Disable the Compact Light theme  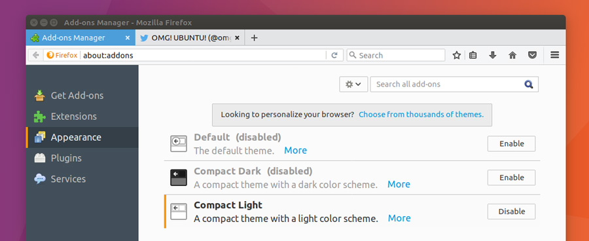tap(512, 212)
